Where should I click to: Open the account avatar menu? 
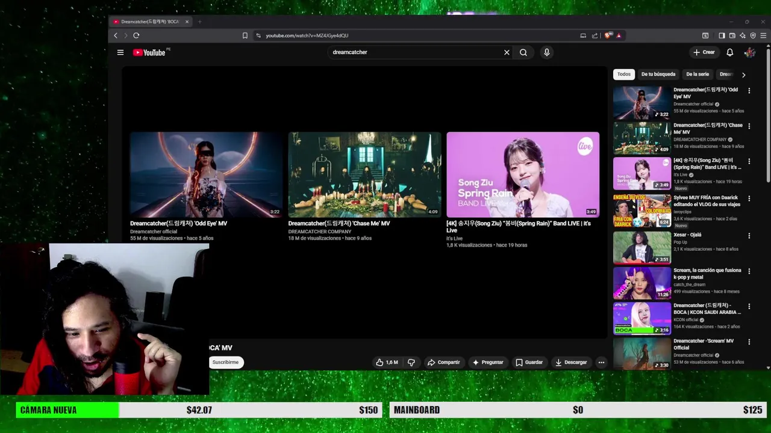[x=750, y=52]
